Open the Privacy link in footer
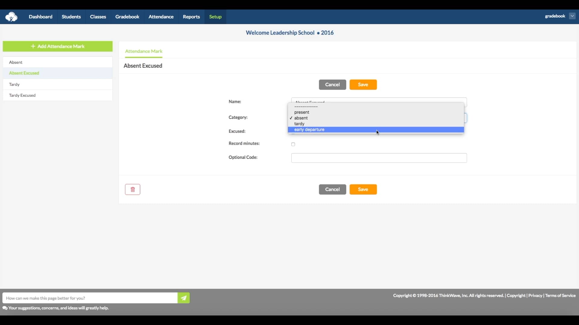The image size is (579, 325). click(535, 295)
